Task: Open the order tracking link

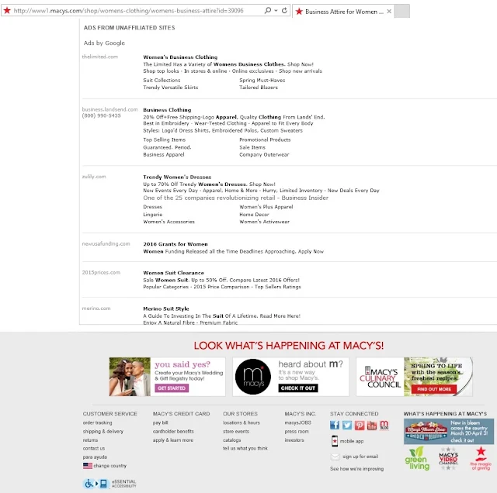Action: [x=97, y=422]
